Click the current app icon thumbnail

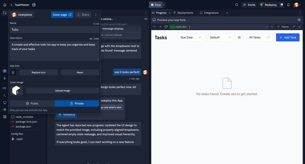point(13,73)
